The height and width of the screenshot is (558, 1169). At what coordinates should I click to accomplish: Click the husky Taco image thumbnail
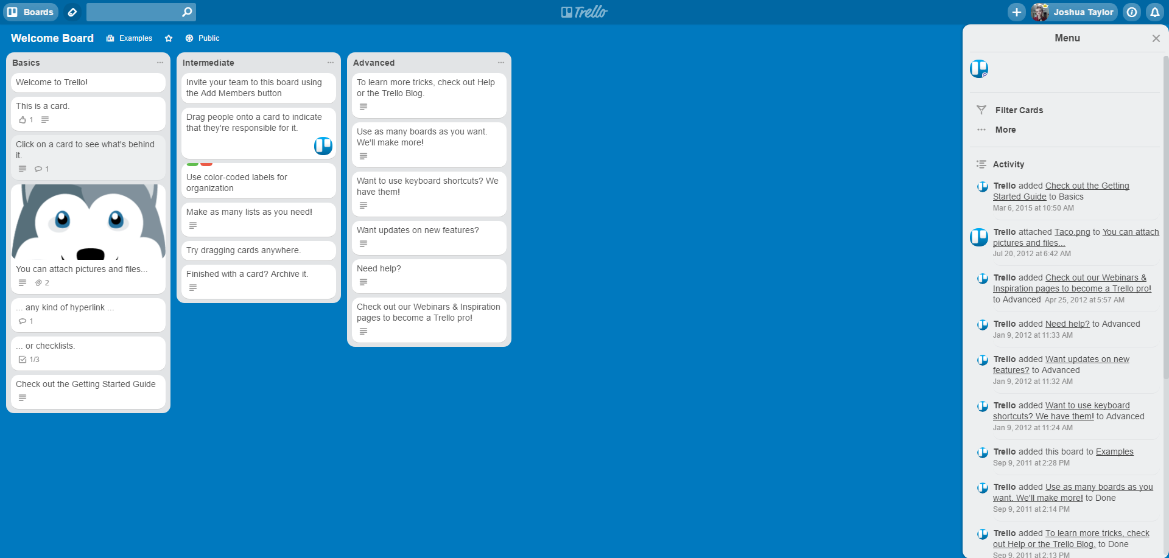(88, 221)
